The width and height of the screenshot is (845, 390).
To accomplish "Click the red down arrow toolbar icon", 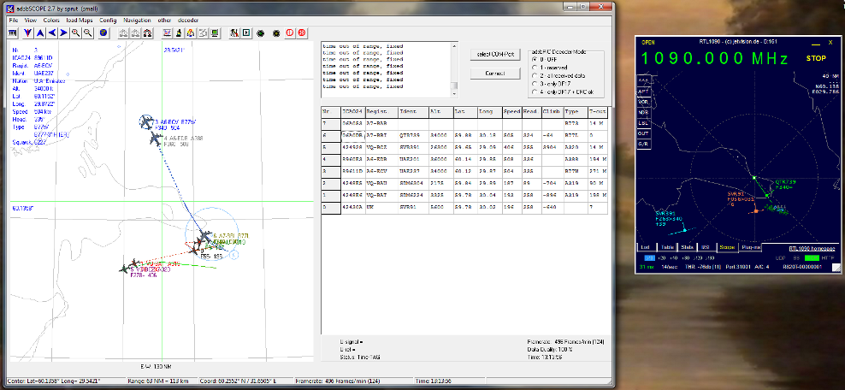I will [x=27, y=32].
